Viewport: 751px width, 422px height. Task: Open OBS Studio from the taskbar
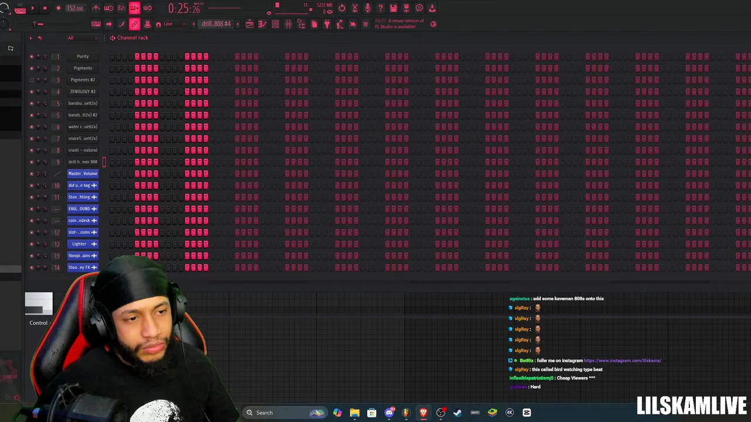441,413
